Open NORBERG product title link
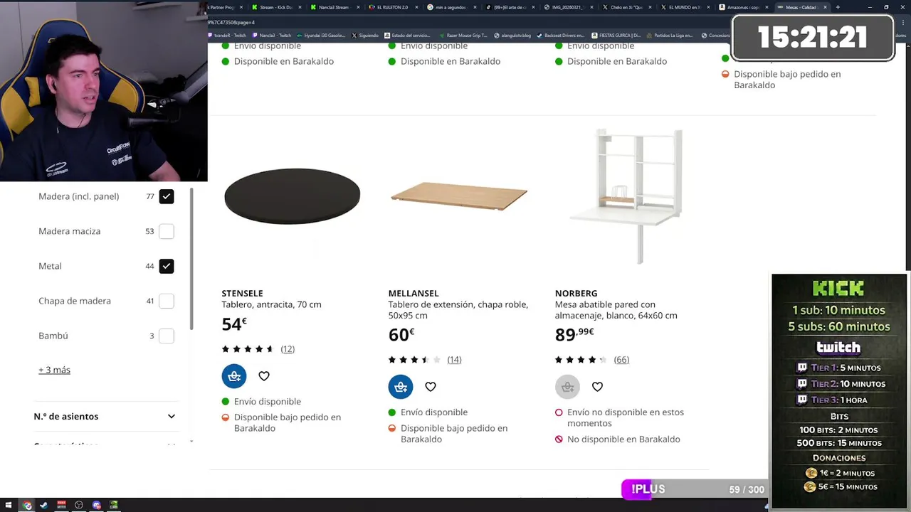The height and width of the screenshot is (512, 911). pyautogui.click(x=576, y=293)
